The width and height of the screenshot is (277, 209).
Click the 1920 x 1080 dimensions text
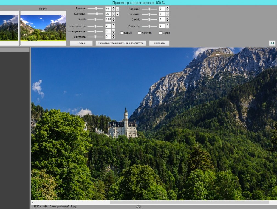pos(41,207)
